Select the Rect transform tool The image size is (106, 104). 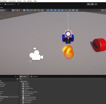pyautogui.click(x=39, y=10)
